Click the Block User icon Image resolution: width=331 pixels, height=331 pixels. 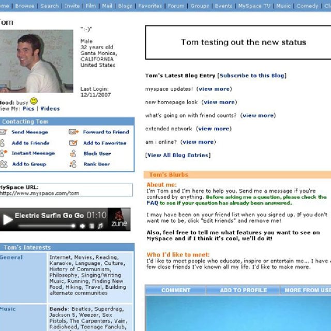(73, 154)
